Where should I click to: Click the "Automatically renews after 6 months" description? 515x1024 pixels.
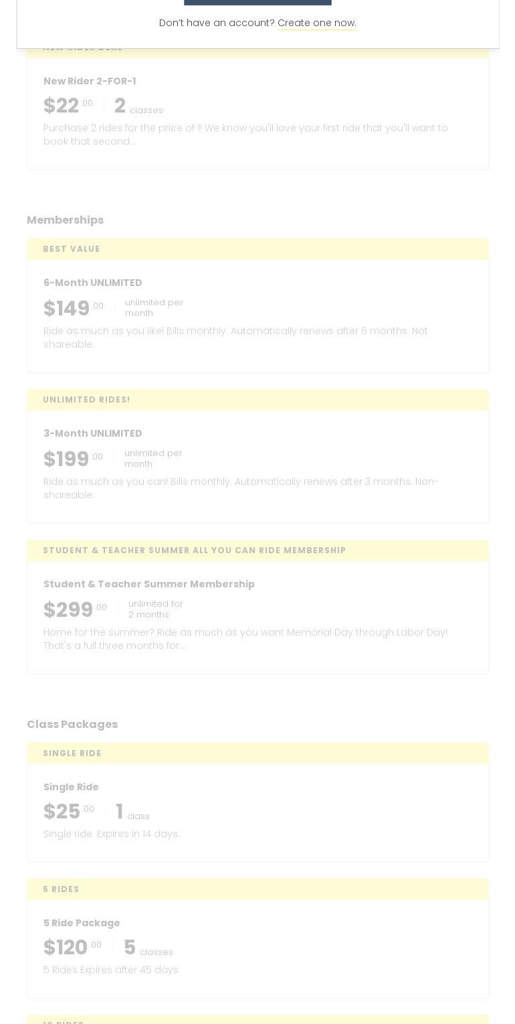235,338
